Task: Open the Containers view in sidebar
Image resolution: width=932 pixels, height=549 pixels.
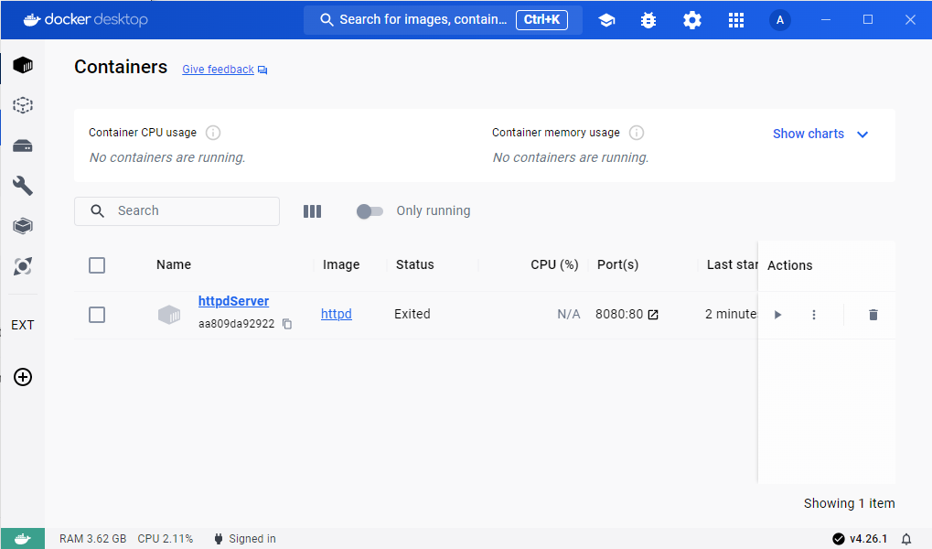Action: coord(23,65)
